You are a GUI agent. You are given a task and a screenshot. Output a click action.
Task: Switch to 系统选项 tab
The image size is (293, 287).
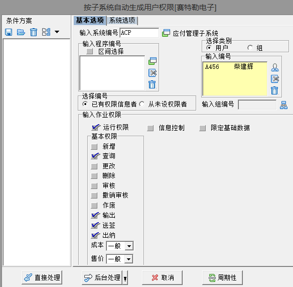[122, 21]
